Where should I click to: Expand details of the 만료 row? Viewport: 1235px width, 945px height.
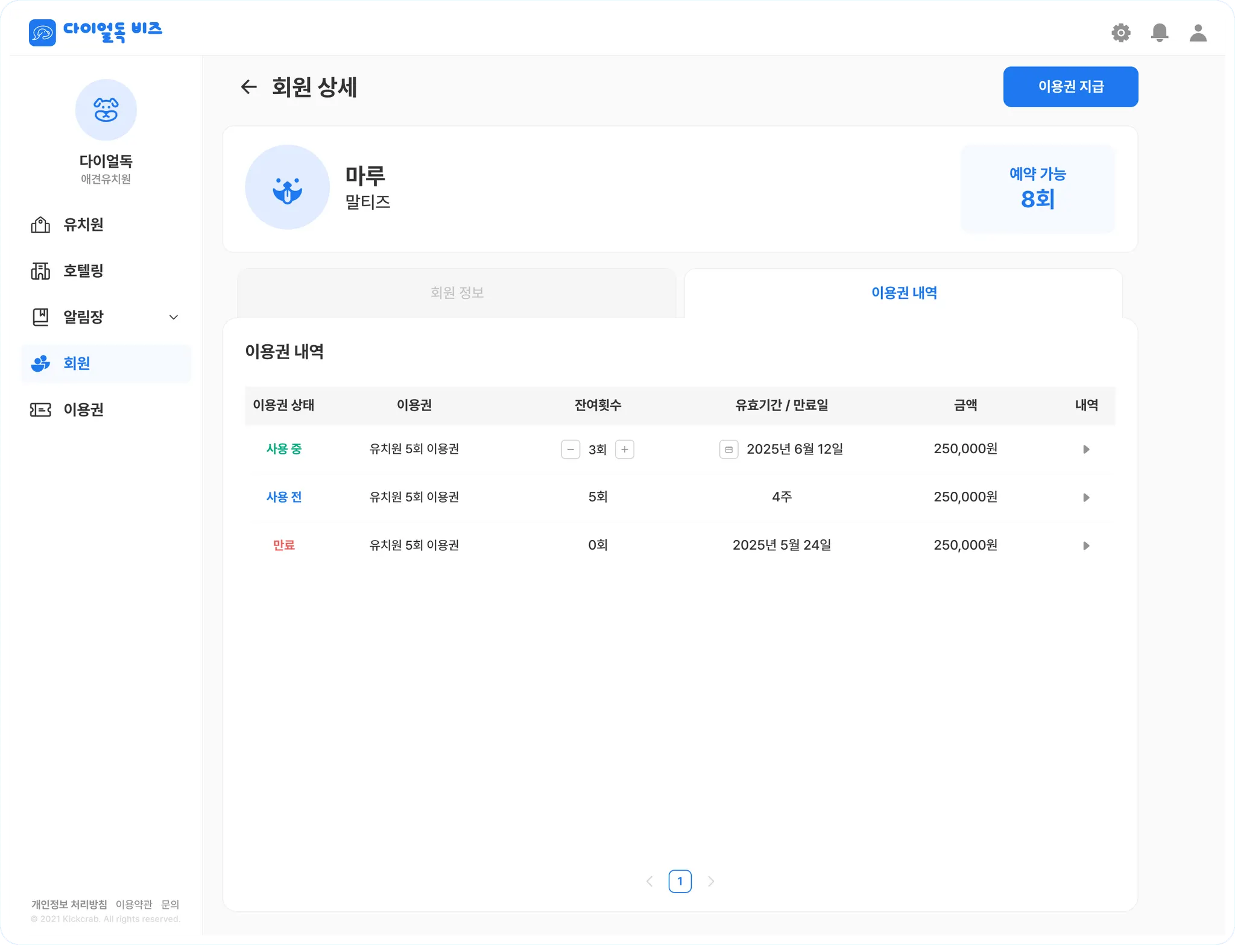[x=1086, y=546]
